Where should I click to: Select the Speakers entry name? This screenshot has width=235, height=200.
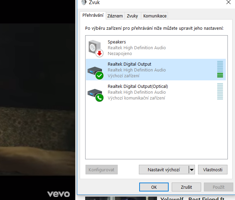(117, 42)
